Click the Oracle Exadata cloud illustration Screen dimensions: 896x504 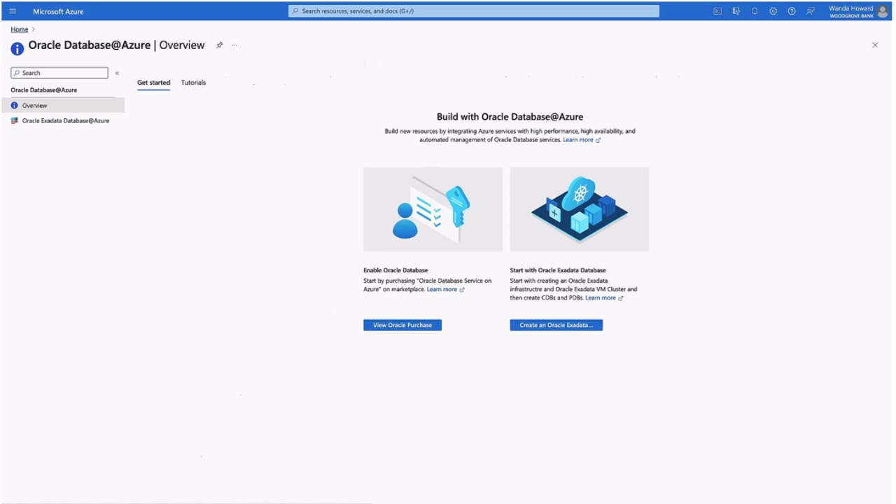580,209
